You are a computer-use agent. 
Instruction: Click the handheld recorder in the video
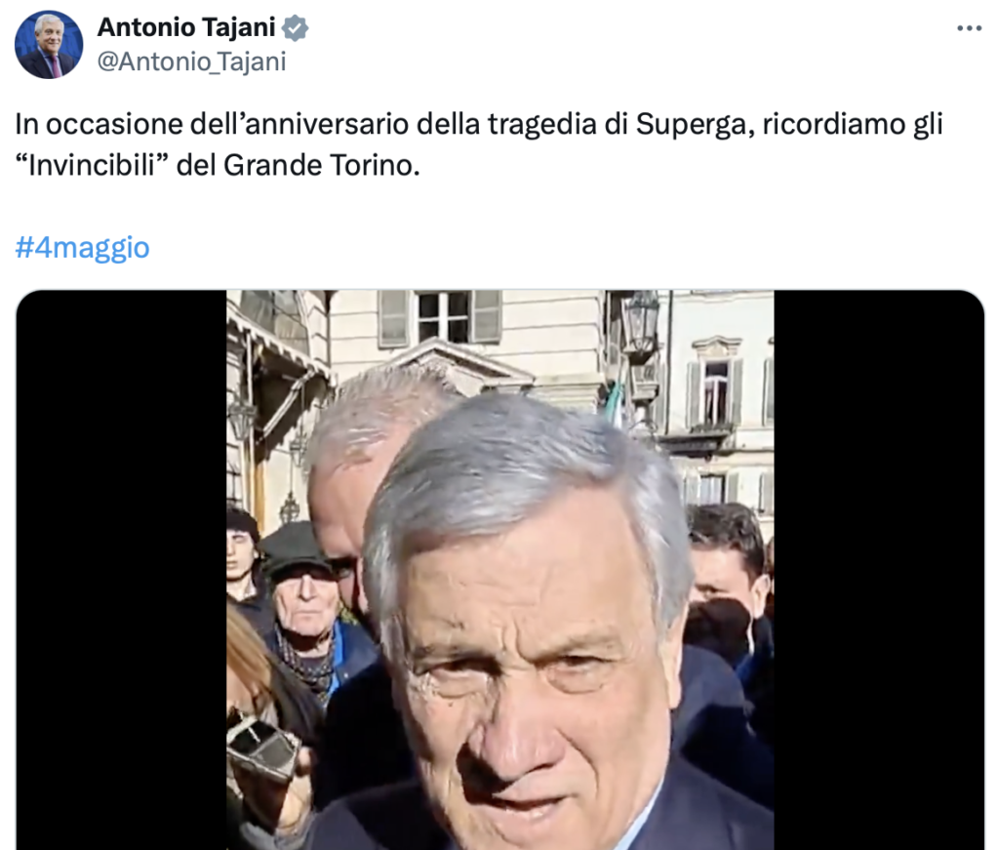click(x=263, y=747)
